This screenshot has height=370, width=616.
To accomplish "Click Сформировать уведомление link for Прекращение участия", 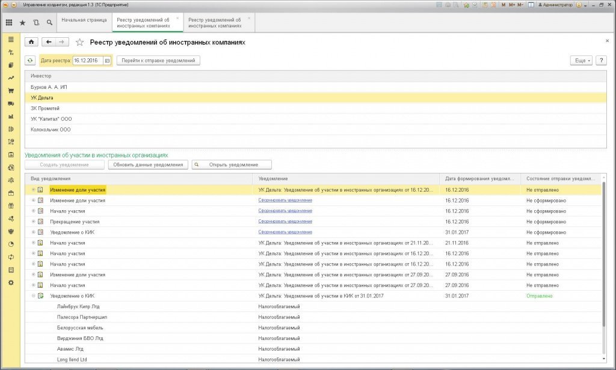I will click(285, 221).
